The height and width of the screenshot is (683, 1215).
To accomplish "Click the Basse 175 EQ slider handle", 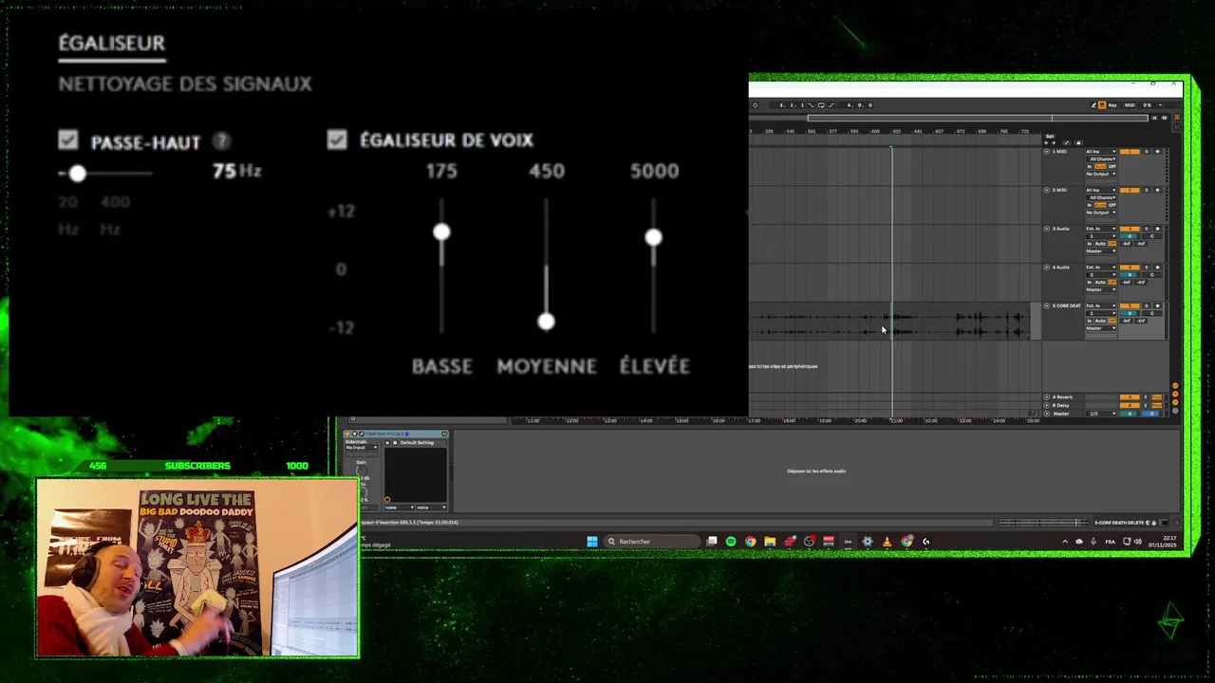I will [441, 232].
